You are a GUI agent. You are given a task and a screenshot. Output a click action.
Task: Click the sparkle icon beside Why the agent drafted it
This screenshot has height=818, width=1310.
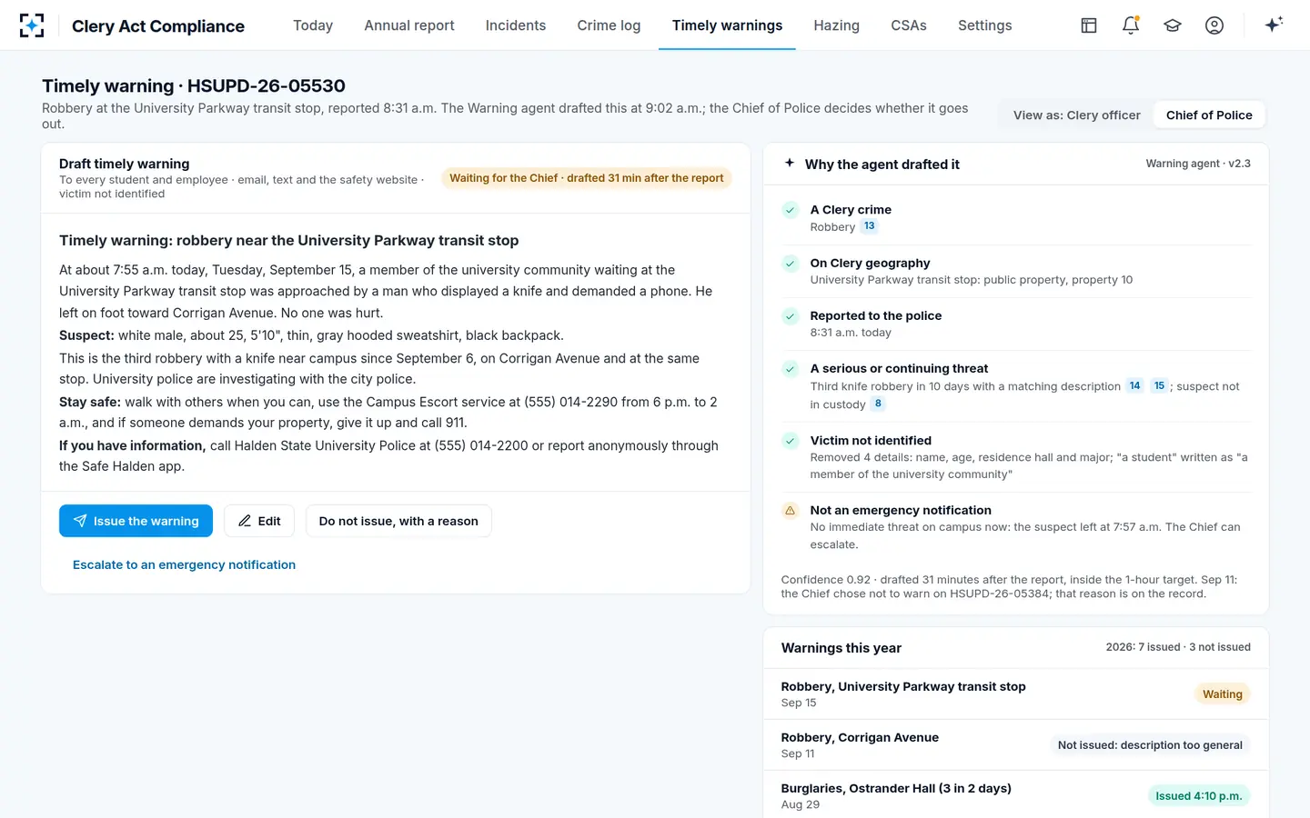tap(790, 164)
